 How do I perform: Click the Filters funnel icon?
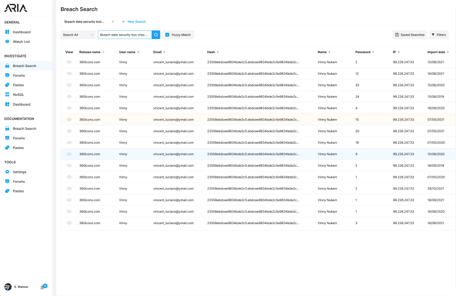click(x=433, y=35)
